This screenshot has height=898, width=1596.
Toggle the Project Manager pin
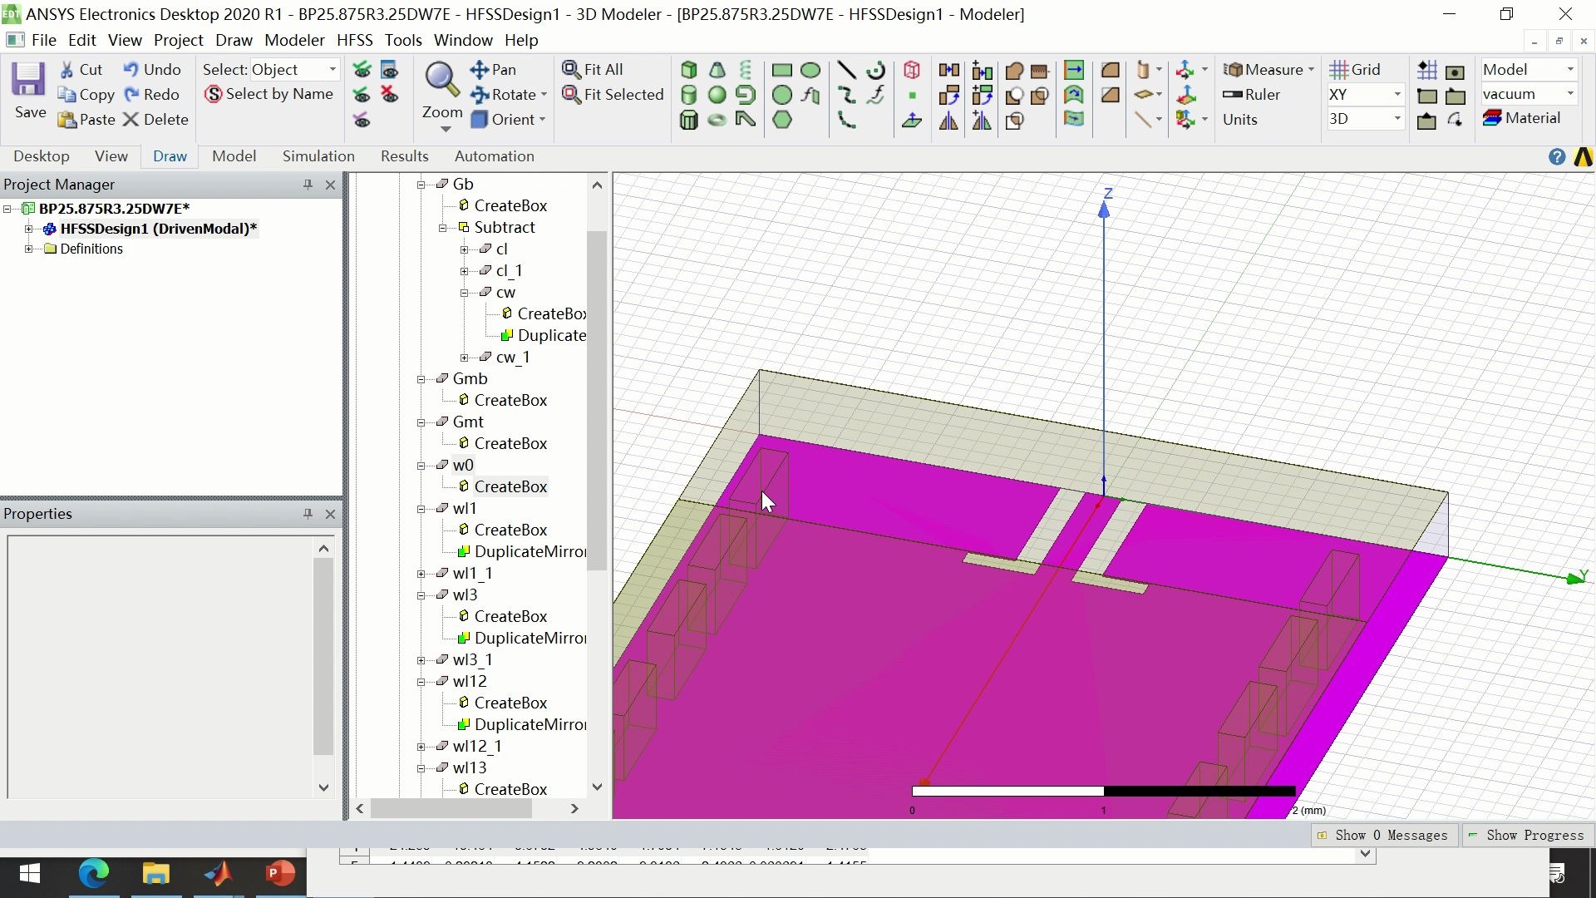[308, 185]
